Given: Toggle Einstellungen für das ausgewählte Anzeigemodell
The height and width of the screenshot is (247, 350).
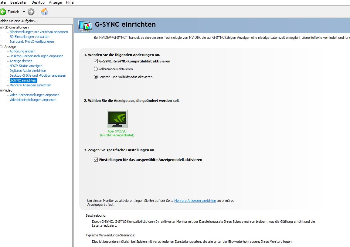Looking at the screenshot, I should (x=96, y=160).
